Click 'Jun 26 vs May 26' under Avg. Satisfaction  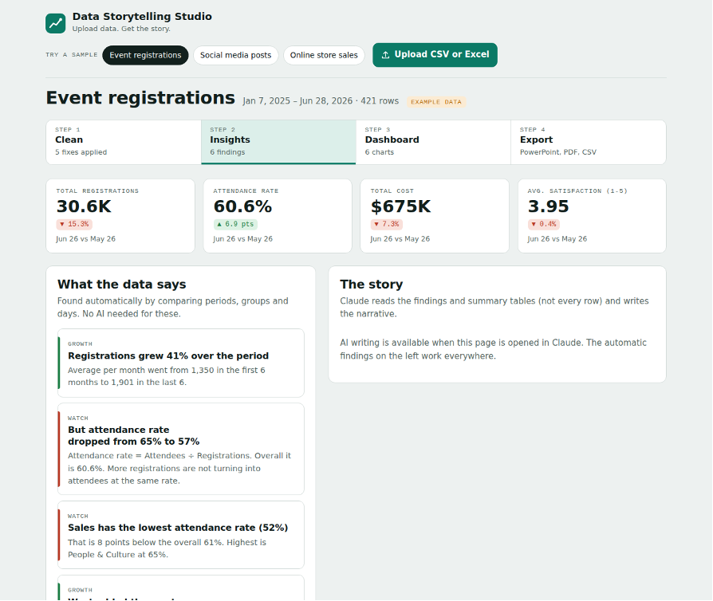pos(557,239)
